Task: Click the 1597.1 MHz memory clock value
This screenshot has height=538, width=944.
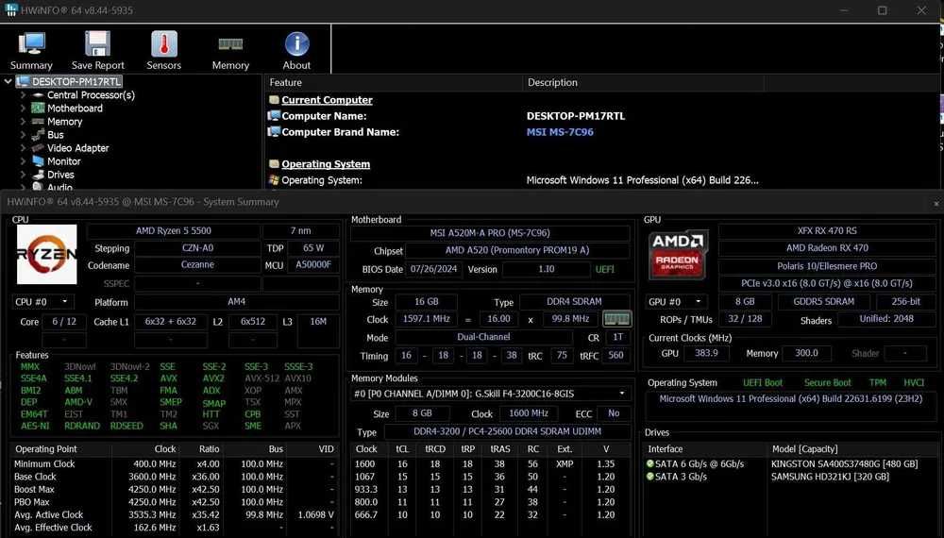Action: pyautogui.click(x=427, y=319)
